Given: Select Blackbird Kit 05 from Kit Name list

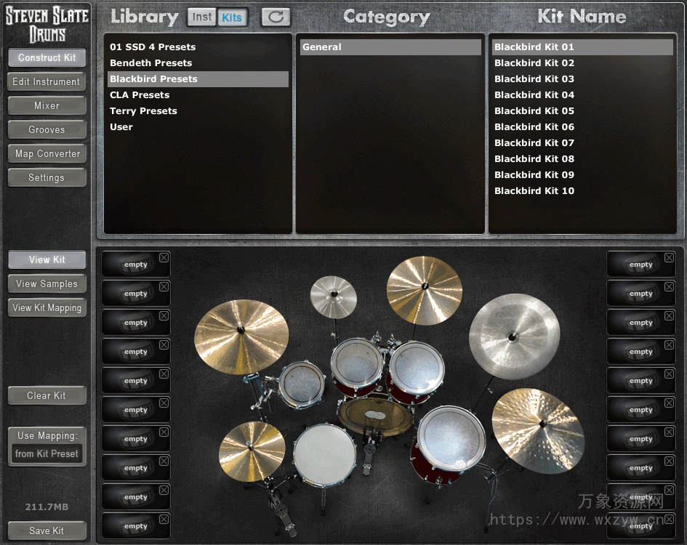Looking at the screenshot, I should tap(534, 110).
